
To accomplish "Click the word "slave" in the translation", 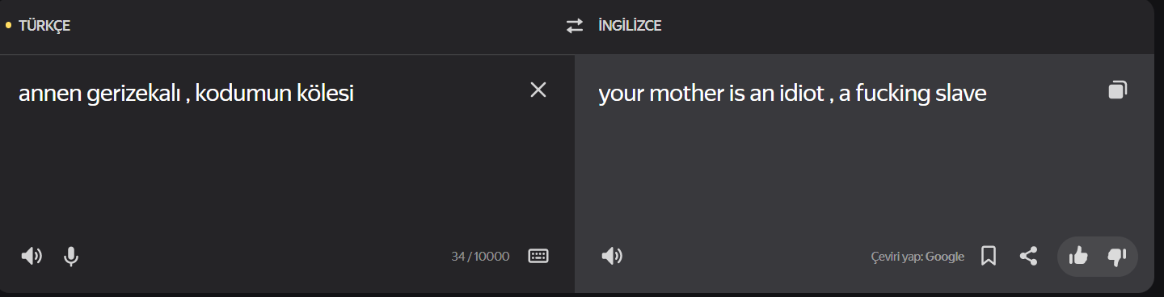I will (960, 94).
